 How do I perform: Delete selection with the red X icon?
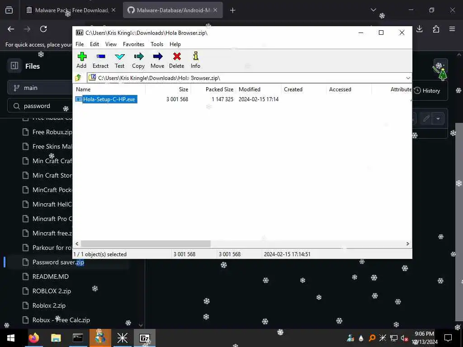coord(177,60)
